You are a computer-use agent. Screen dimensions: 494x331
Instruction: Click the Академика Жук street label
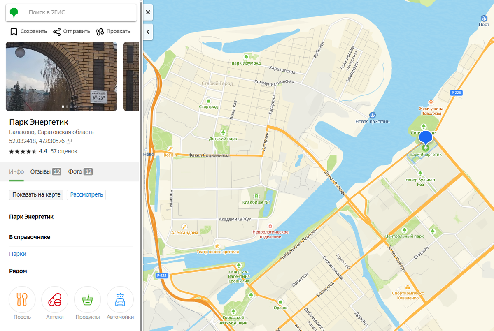point(235,219)
